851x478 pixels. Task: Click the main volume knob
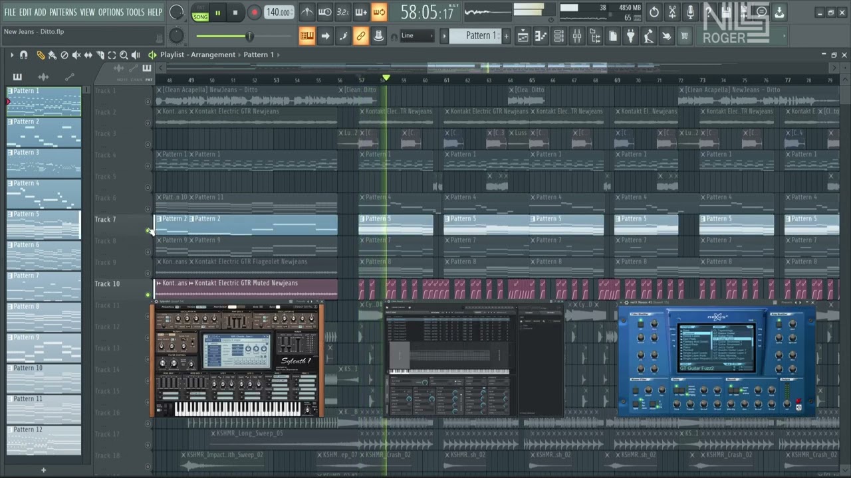(176, 12)
